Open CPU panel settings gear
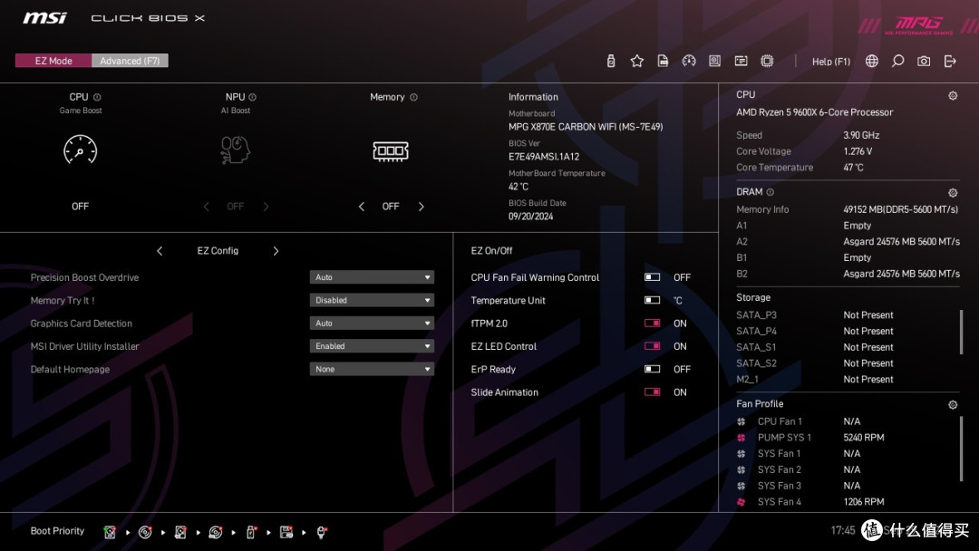Viewport: 979px width, 551px height. (x=953, y=95)
